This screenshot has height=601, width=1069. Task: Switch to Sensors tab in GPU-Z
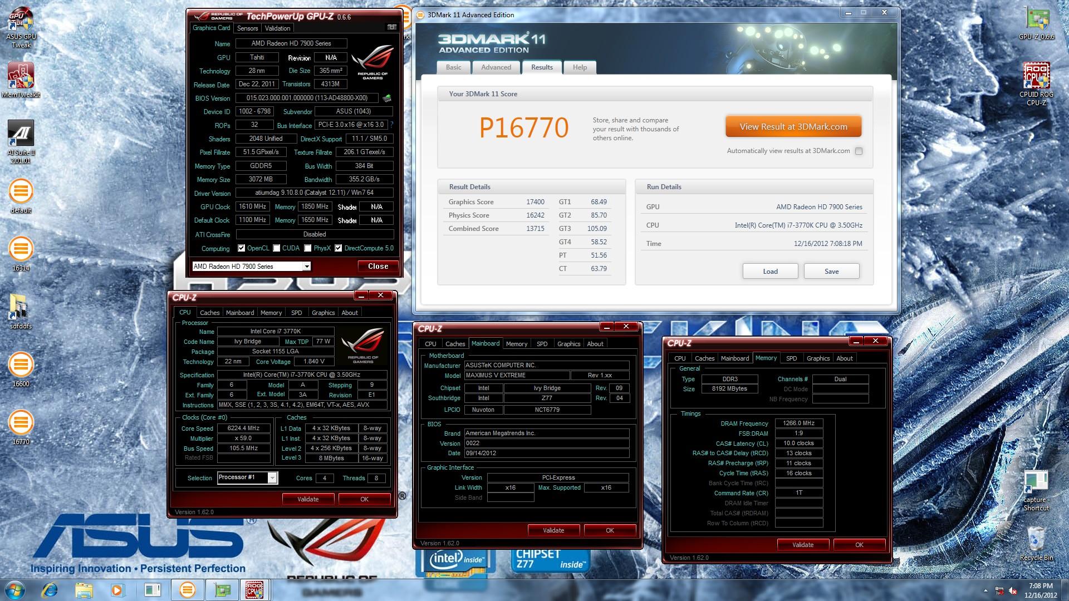[x=247, y=28]
